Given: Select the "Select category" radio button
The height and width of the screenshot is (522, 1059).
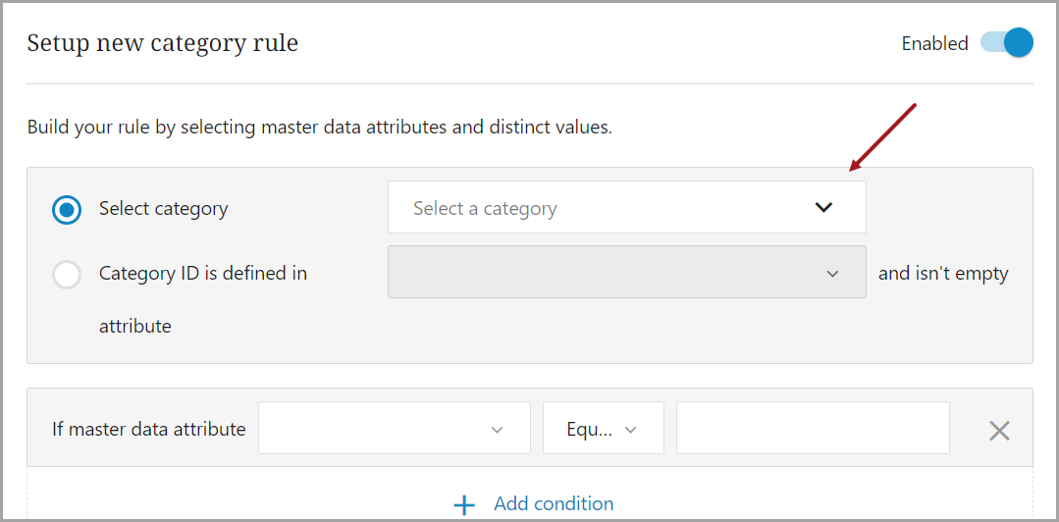Looking at the screenshot, I should pyautogui.click(x=67, y=210).
